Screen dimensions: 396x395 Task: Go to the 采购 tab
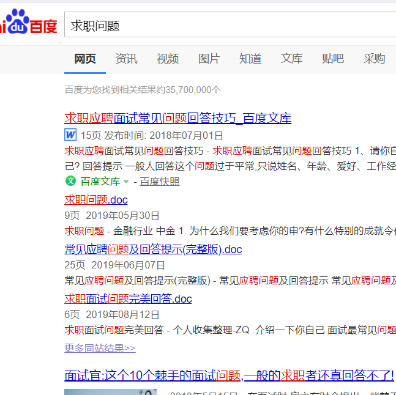pyautogui.click(x=374, y=59)
